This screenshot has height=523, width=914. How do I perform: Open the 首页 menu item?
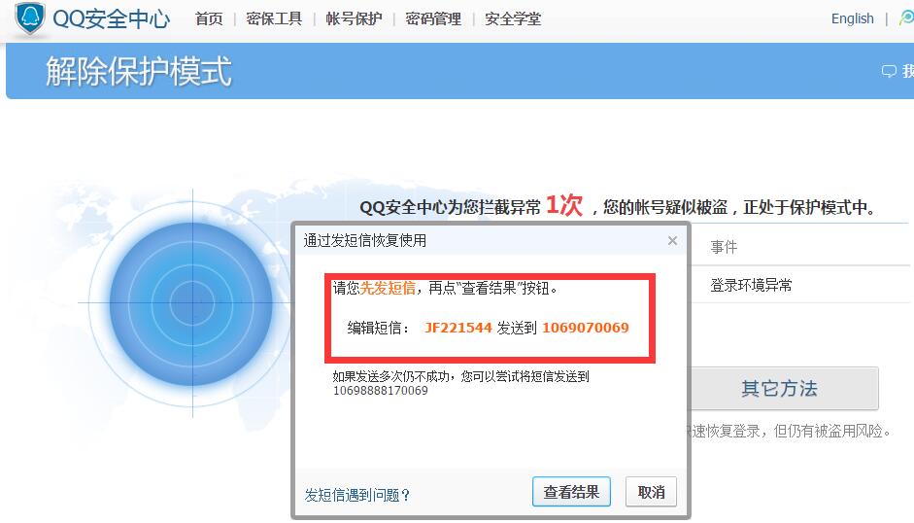209,19
